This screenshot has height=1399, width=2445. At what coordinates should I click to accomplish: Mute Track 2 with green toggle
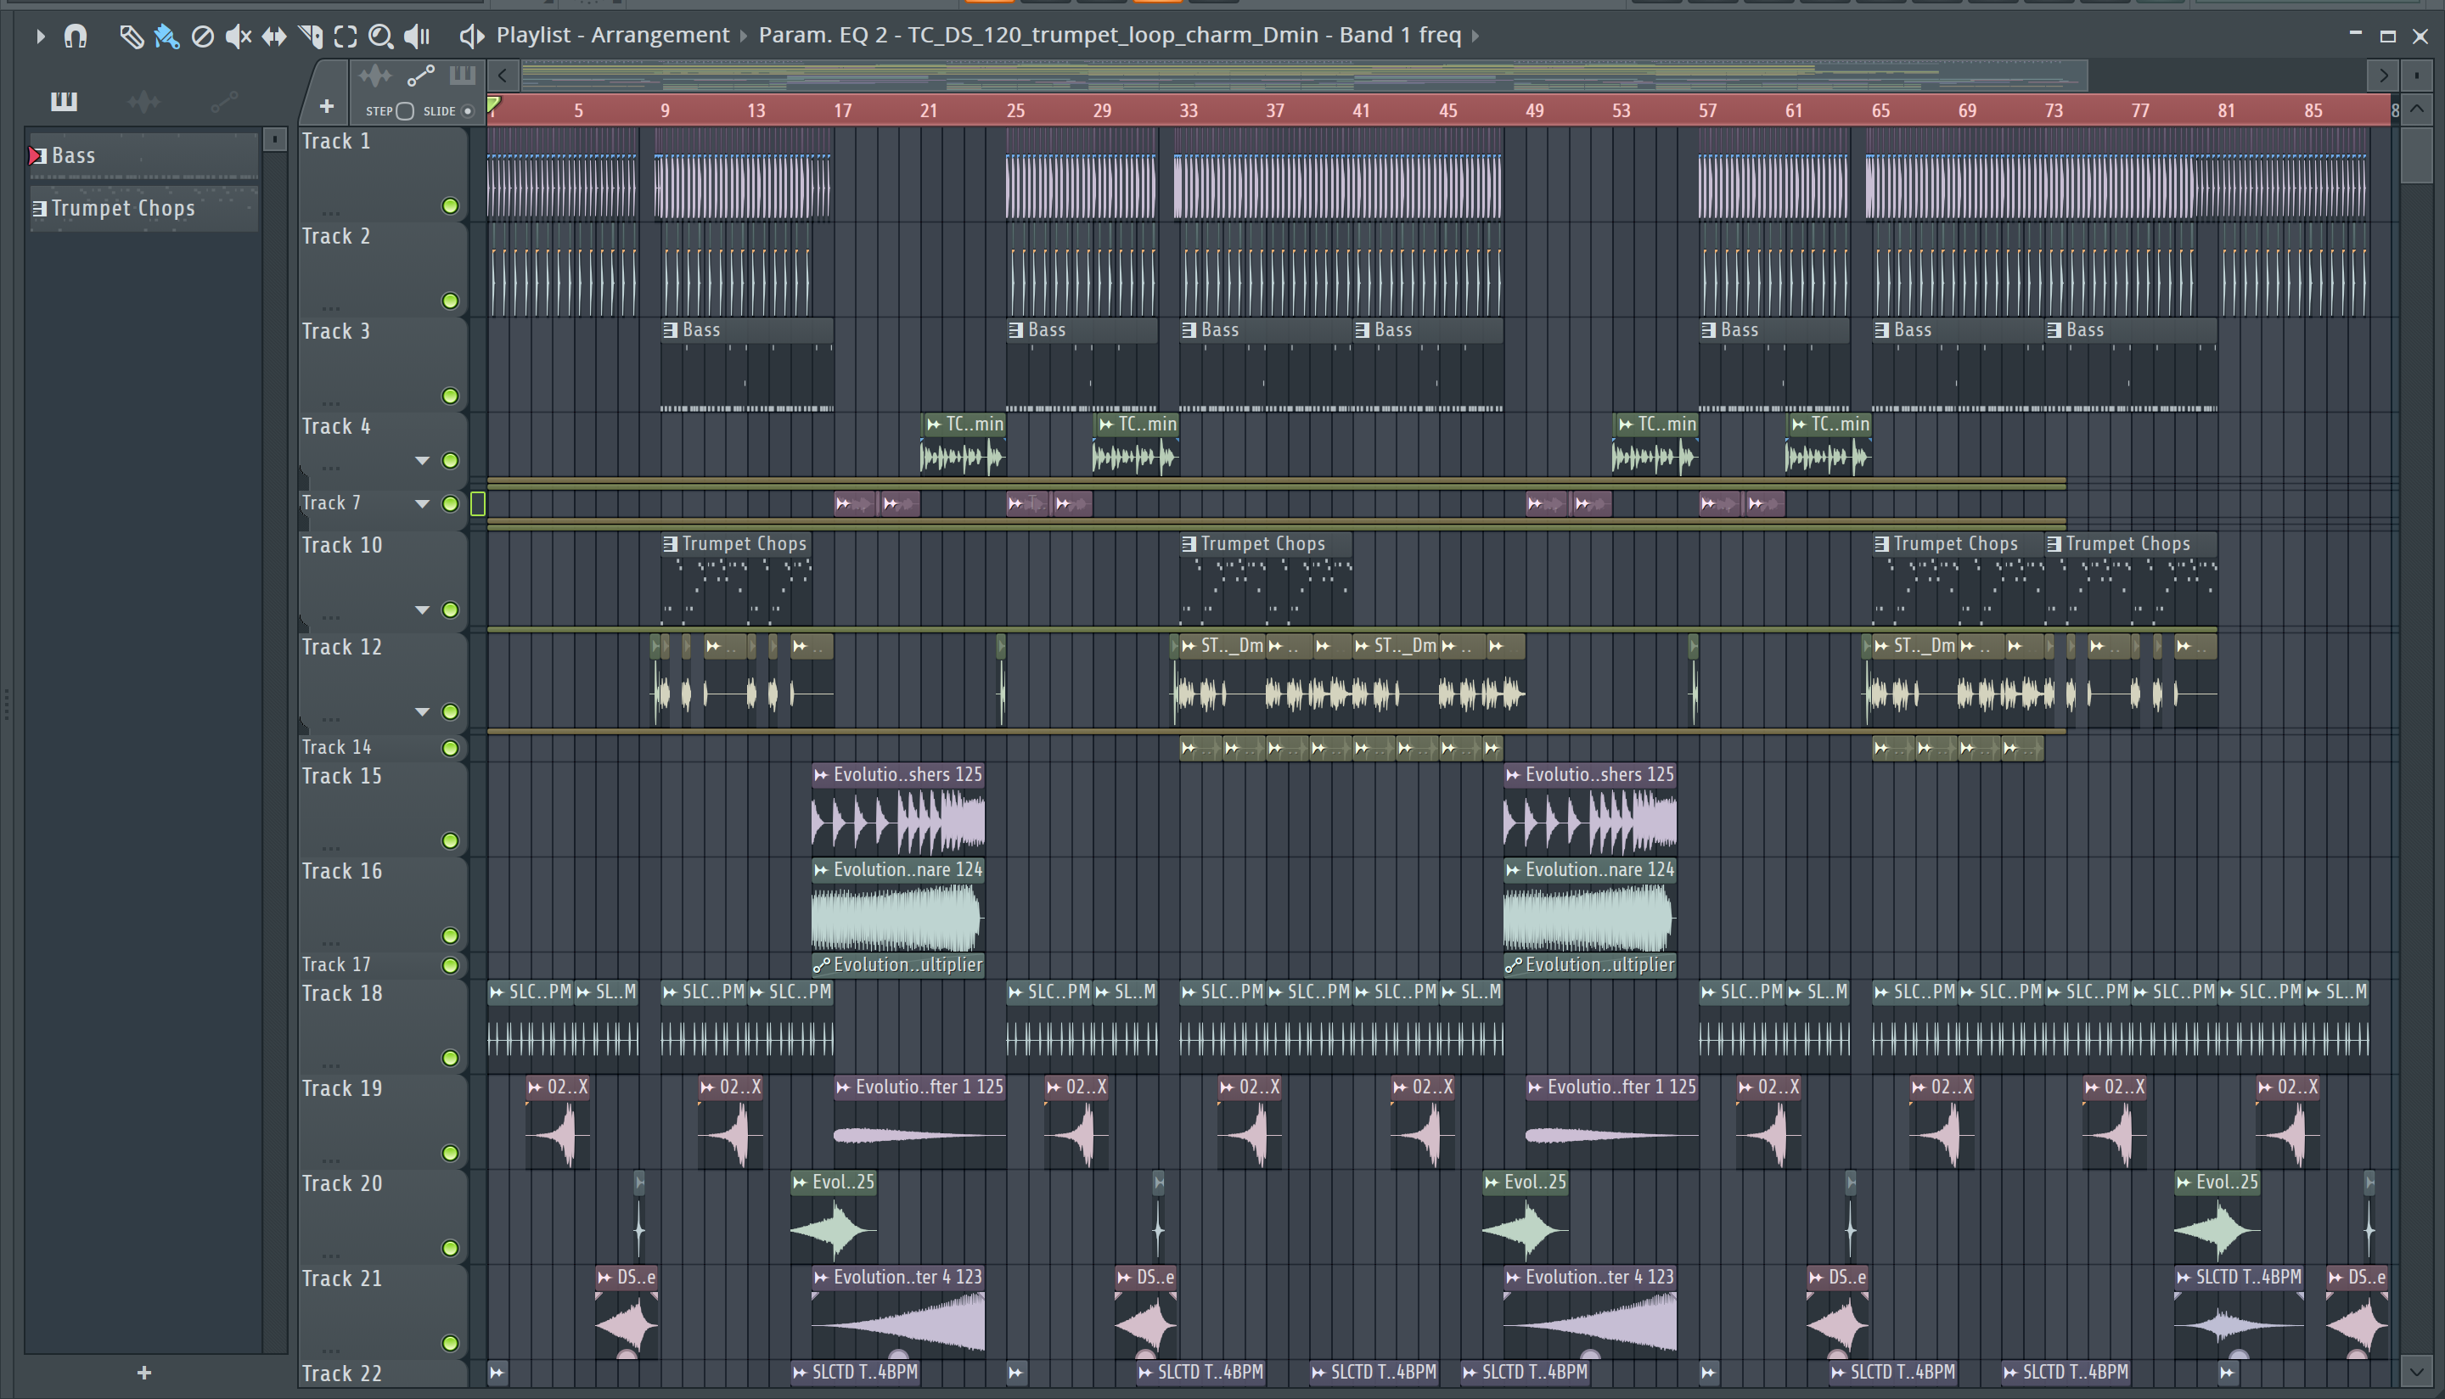450,301
